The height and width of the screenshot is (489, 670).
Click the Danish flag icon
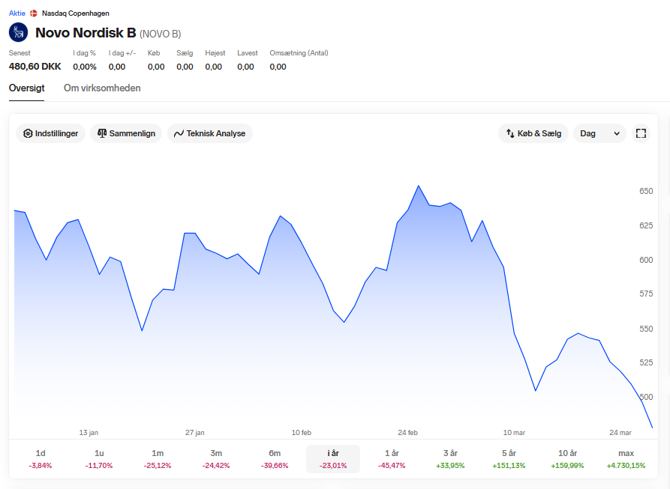coord(33,13)
